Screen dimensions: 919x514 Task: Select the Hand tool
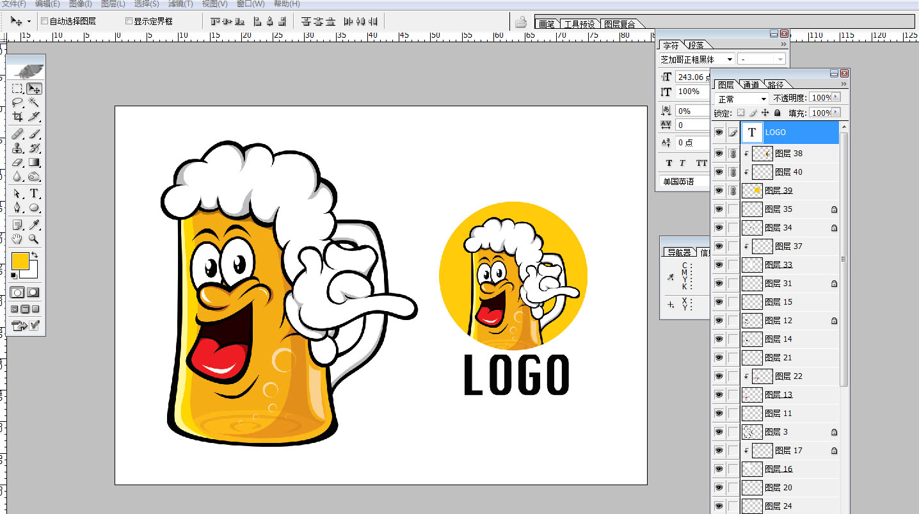tap(18, 239)
